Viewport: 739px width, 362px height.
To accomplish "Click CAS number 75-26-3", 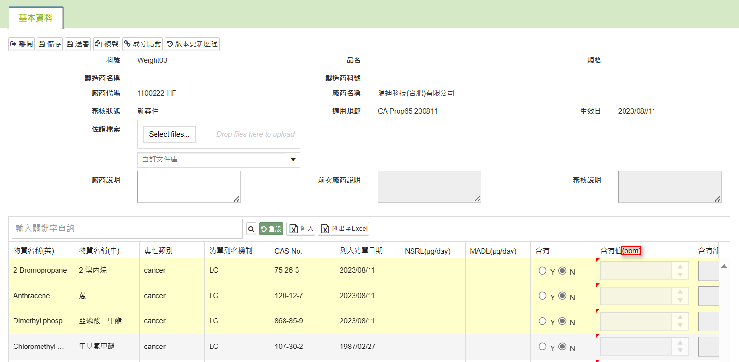I will (287, 270).
